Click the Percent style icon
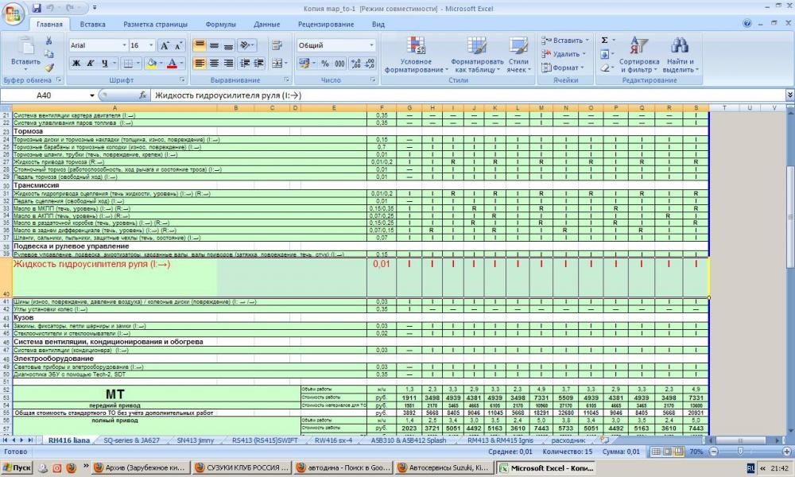 point(324,64)
